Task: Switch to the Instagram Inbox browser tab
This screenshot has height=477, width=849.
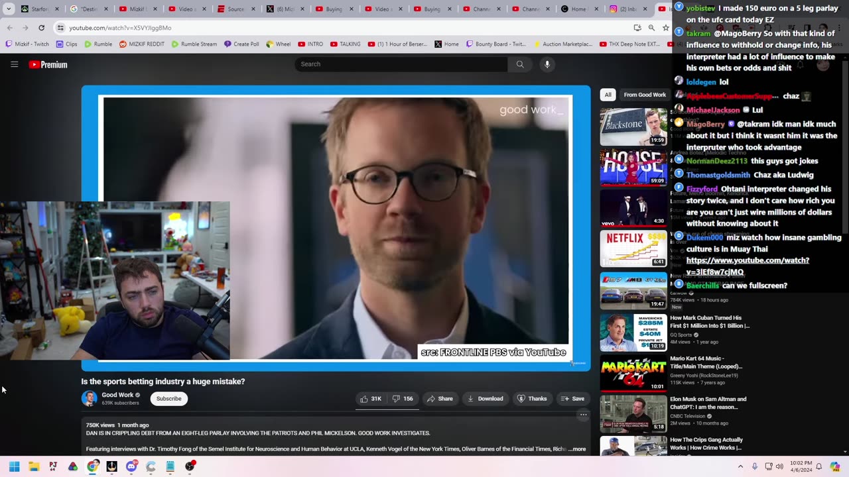Action: pyautogui.click(x=629, y=9)
